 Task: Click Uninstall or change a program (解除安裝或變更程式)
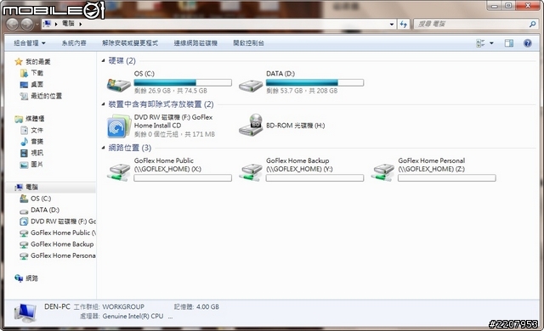click(130, 43)
